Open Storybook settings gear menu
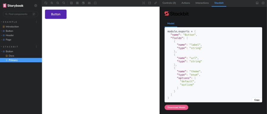 (35, 6)
